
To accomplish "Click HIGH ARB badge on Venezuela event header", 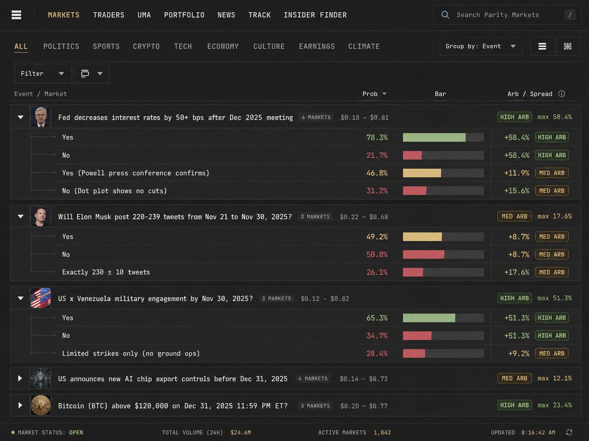I will pyautogui.click(x=514, y=298).
